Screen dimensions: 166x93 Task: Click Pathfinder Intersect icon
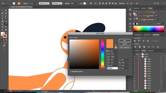click(143, 41)
